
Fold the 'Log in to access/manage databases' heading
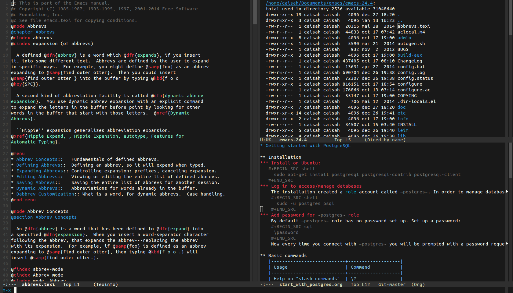311,186
